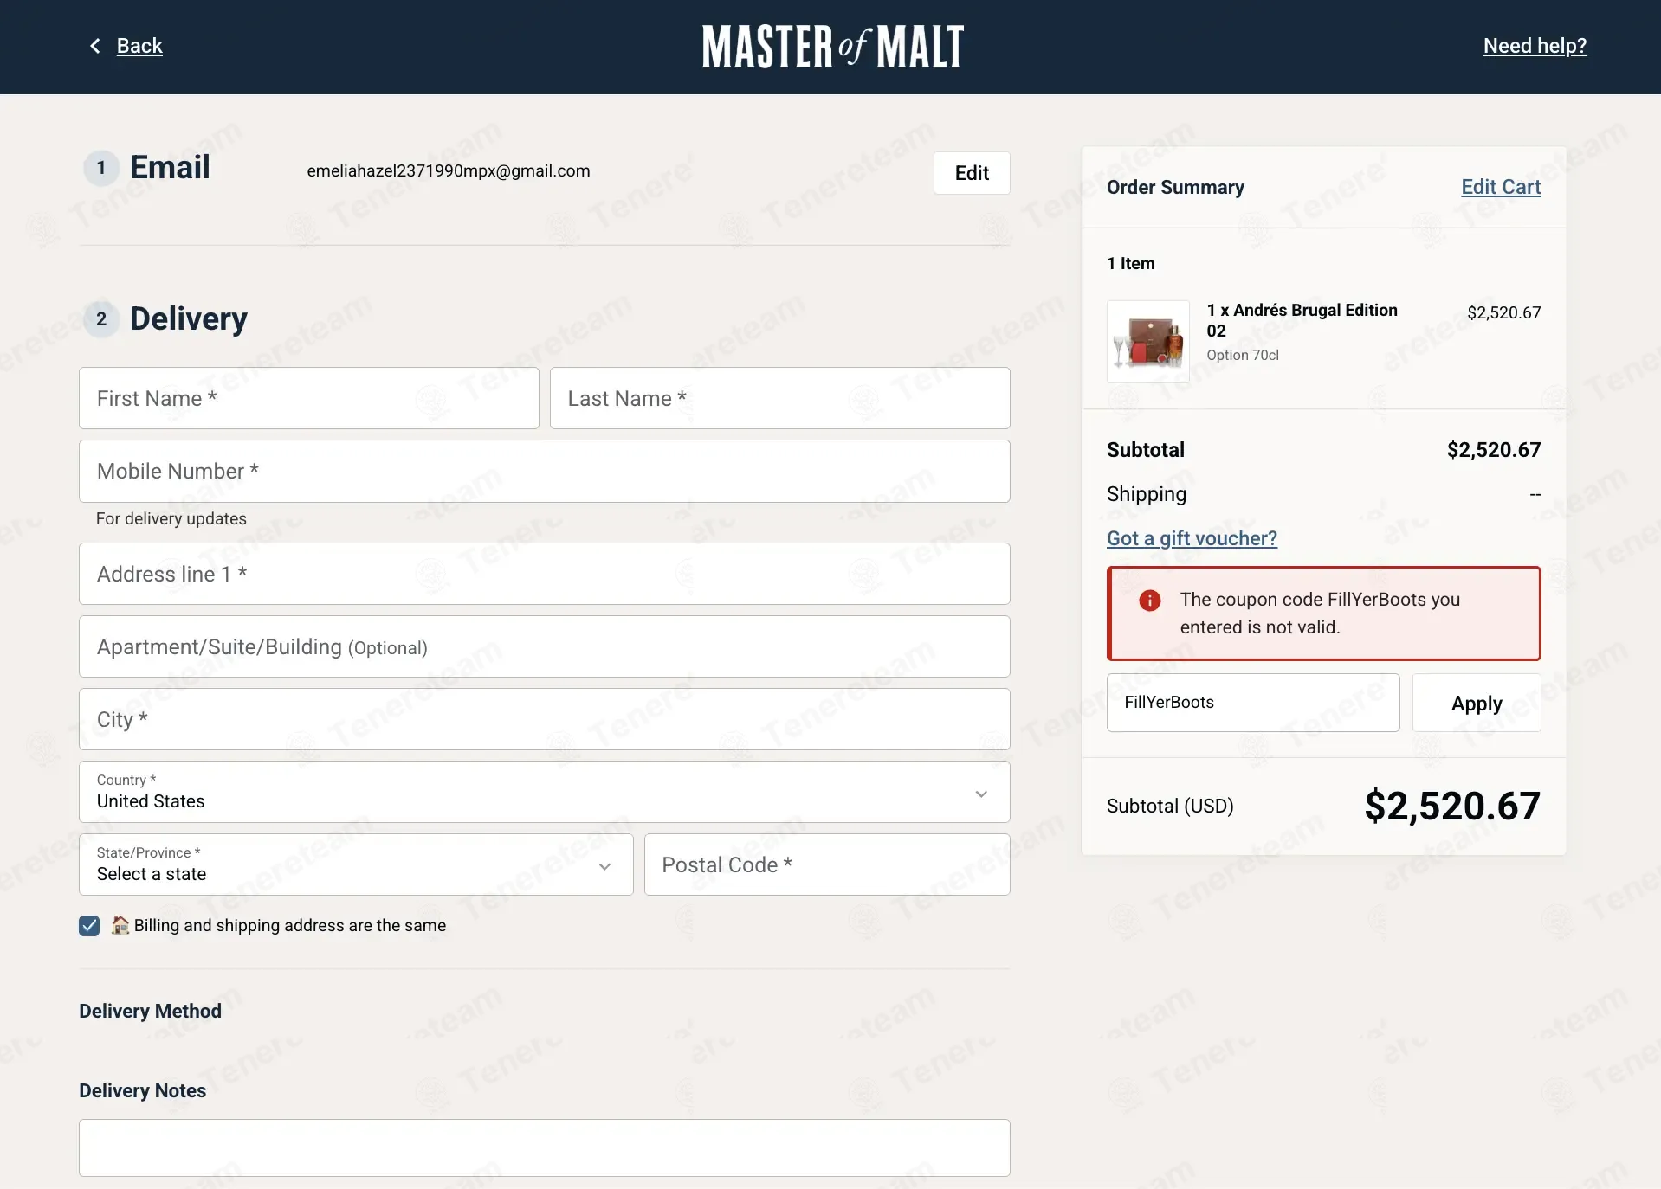
Task: Click the coupon field containing FillYerBoots
Action: pyautogui.click(x=1253, y=703)
